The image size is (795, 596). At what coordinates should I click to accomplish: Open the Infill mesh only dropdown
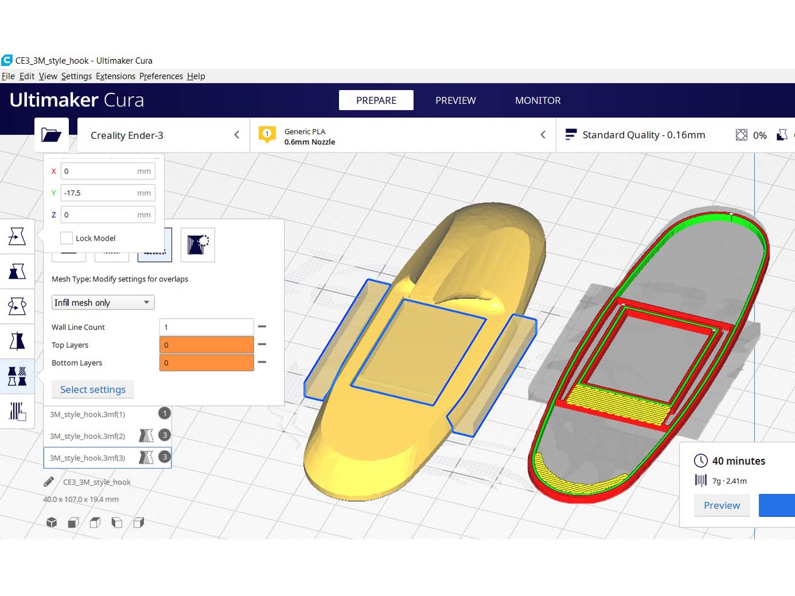(103, 302)
